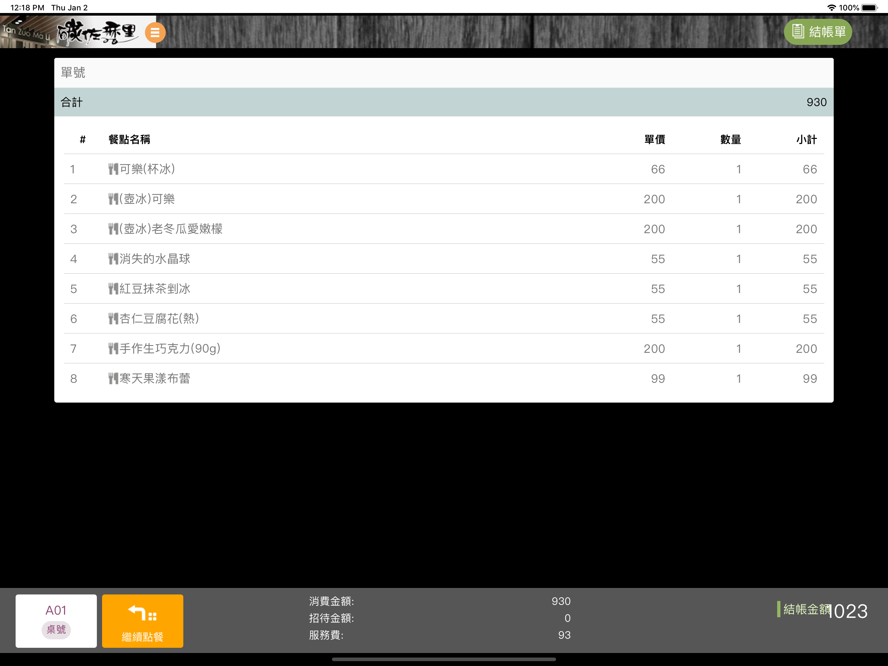Open the orange hamburger menu
The height and width of the screenshot is (666, 888).
(155, 33)
